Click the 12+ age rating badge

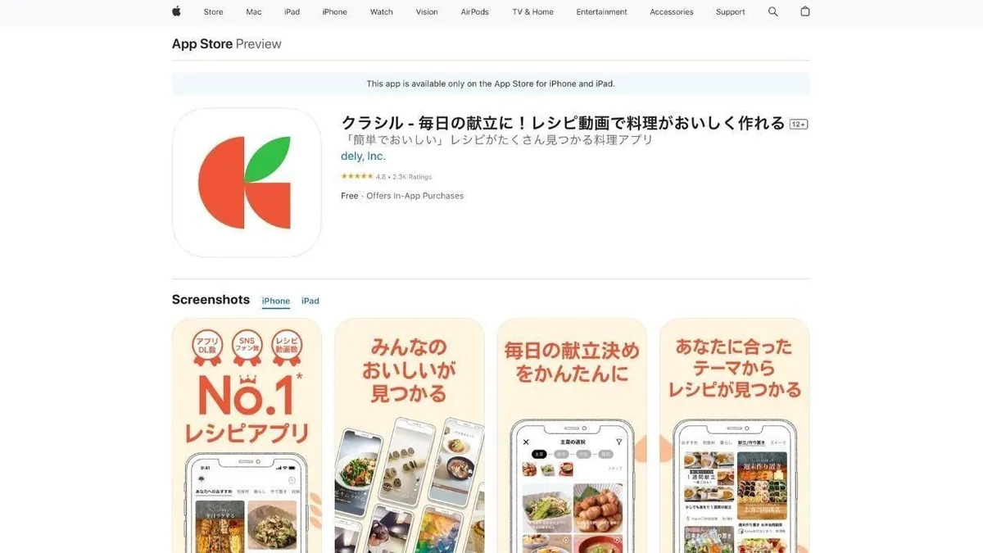(x=799, y=125)
